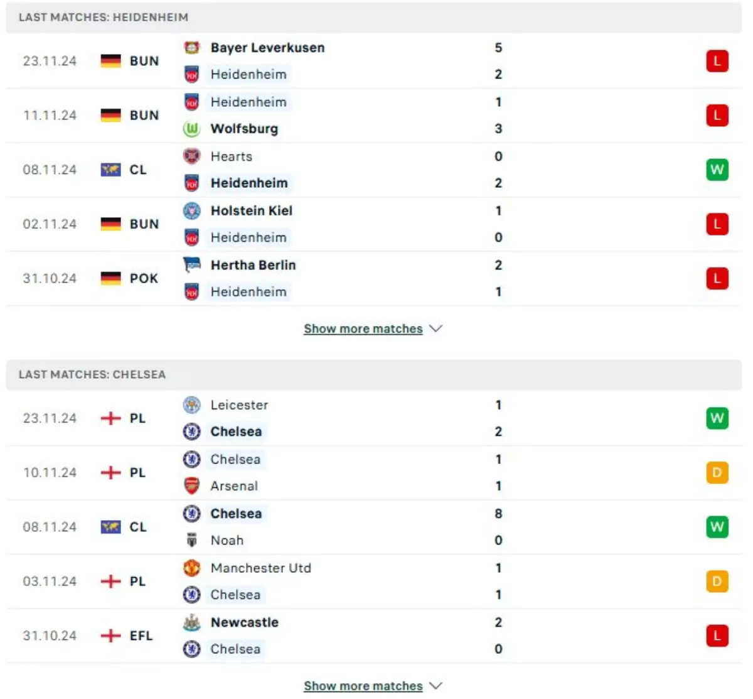Image resolution: width=753 pixels, height=699 pixels.
Task: Click the Manchester Utd club crest icon
Action: pos(191,568)
